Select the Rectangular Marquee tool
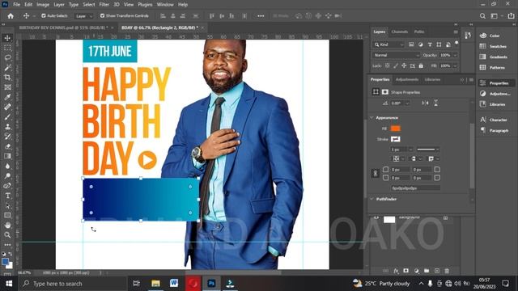The height and width of the screenshot is (291, 518). coord(7,48)
